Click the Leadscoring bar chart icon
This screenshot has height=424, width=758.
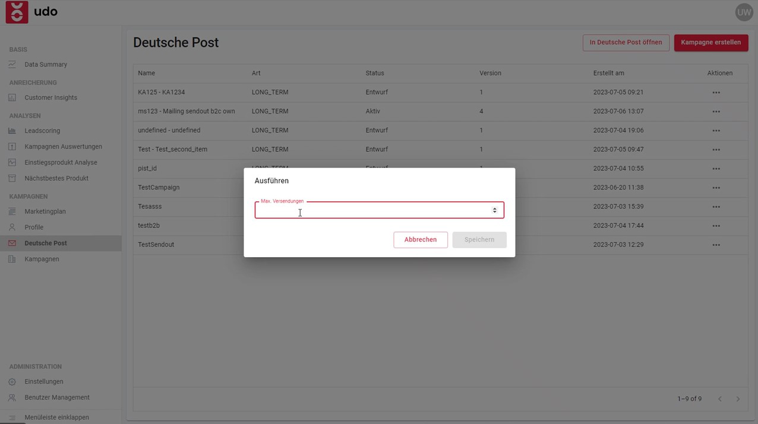tap(12, 131)
